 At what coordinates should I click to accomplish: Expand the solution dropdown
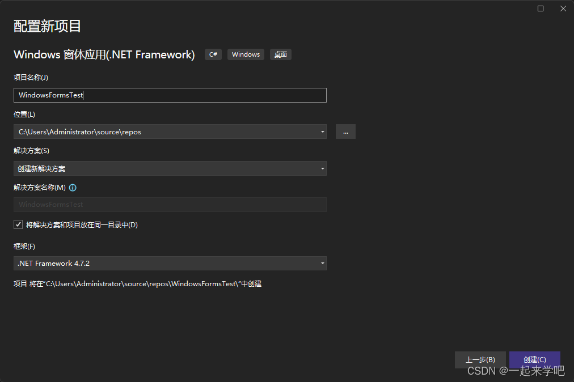(x=323, y=168)
